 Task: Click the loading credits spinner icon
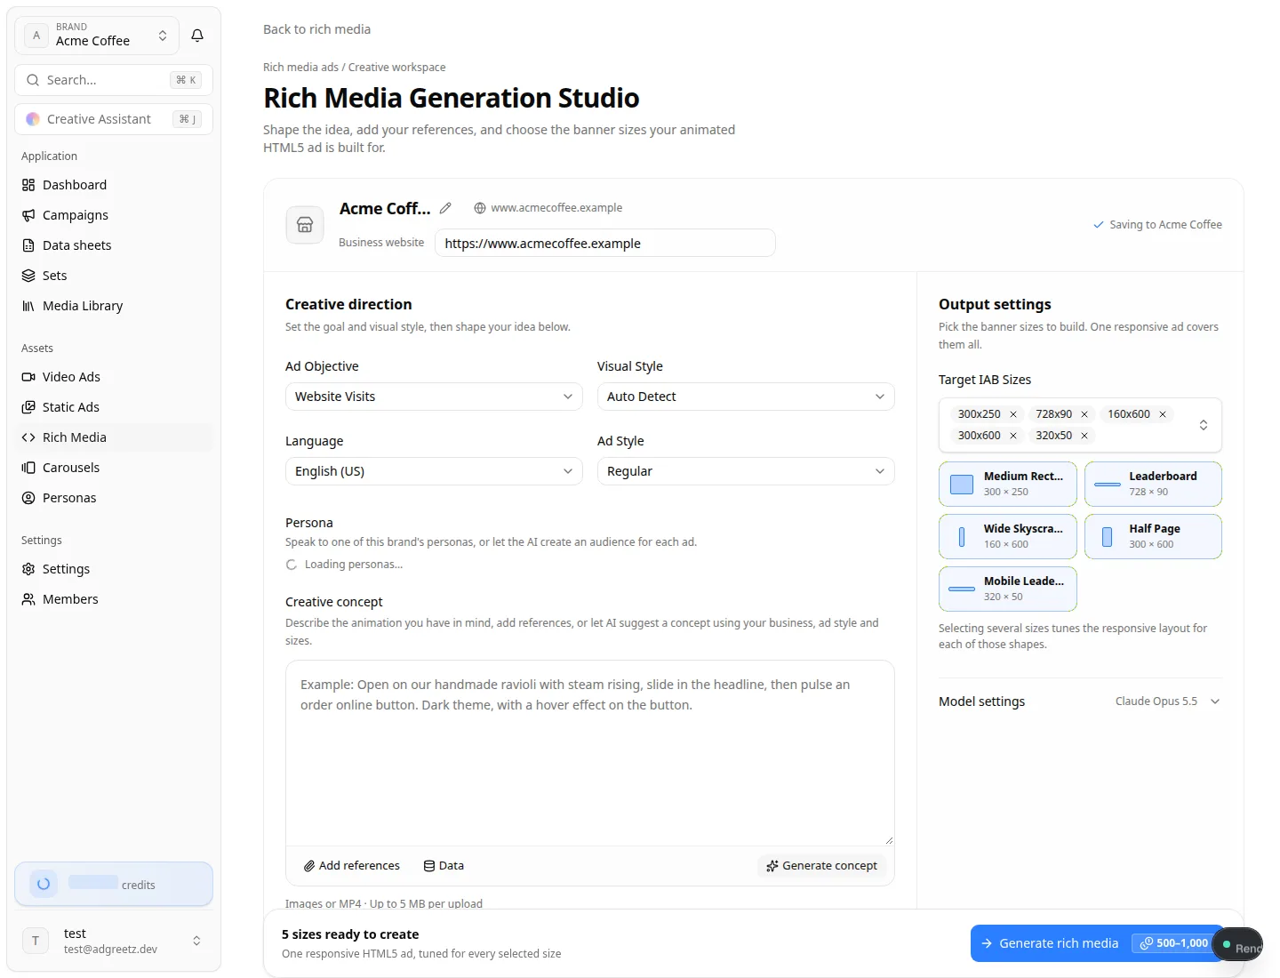pyautogui.click(x=44, y=884)
